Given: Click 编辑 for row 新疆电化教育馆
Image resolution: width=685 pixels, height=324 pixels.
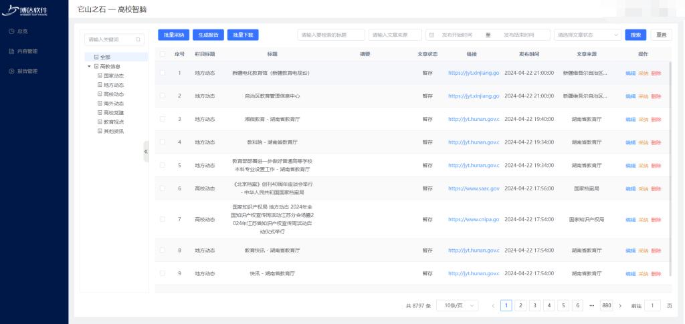Looking at the screenshot, I should pyautogui.click(x=630, y=73).
